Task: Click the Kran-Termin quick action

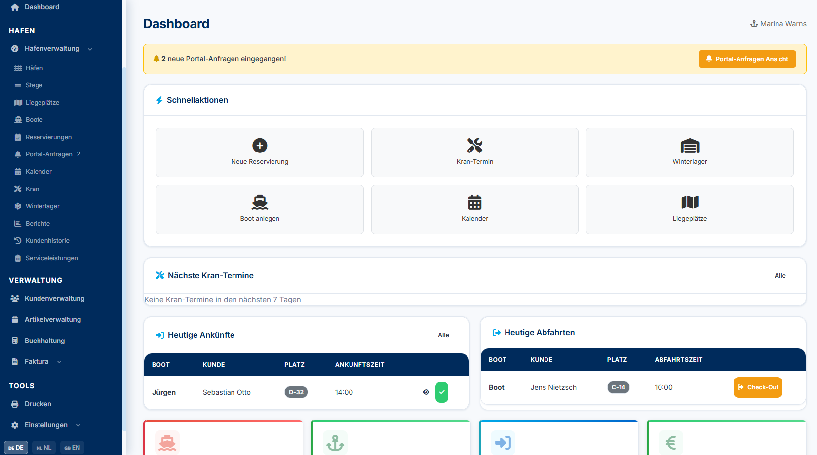Action: tap(474, 152)
